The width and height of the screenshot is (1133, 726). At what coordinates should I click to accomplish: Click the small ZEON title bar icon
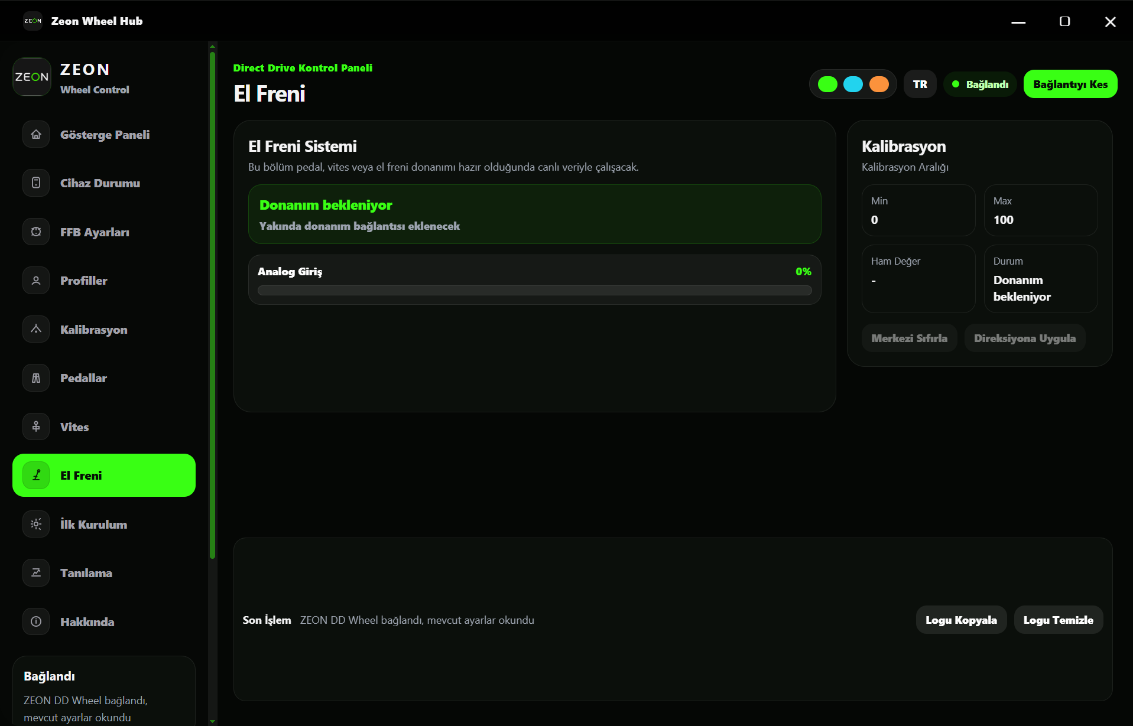pyautogui.click(x=33, y=21)
